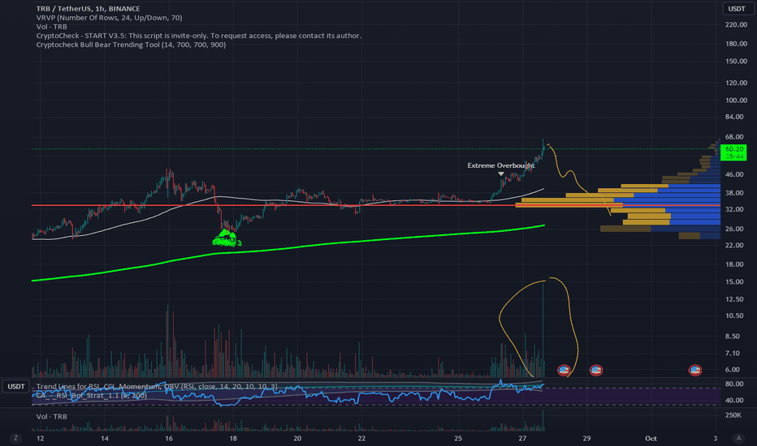Screen dimensions: 757x446
Task: Click the 40.00 RSI axis label
Action: click(733, 401)
